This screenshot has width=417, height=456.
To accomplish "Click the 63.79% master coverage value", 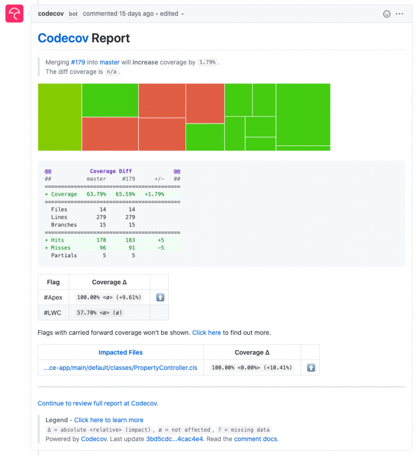I will (x=96, y=194).
